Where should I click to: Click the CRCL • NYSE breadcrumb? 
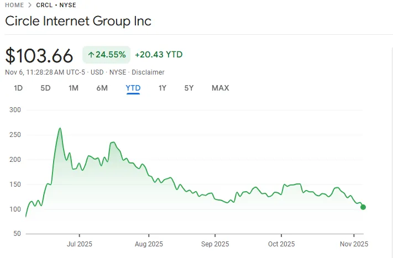[56, 5]
